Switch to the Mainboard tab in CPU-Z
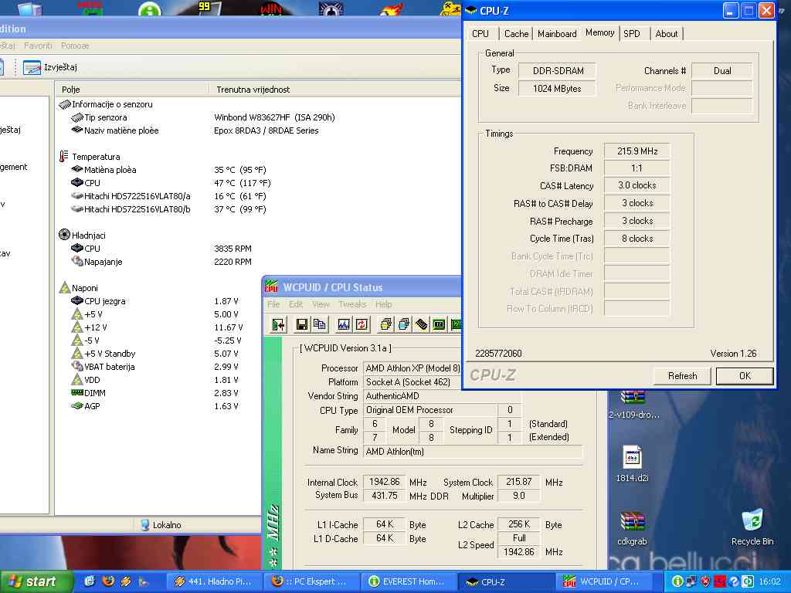Screen dimensions: 791x593 [x=557, y=34]
